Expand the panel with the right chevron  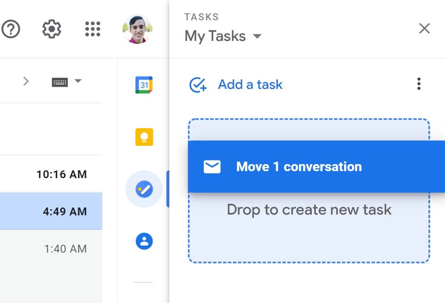tap(26, 81)
